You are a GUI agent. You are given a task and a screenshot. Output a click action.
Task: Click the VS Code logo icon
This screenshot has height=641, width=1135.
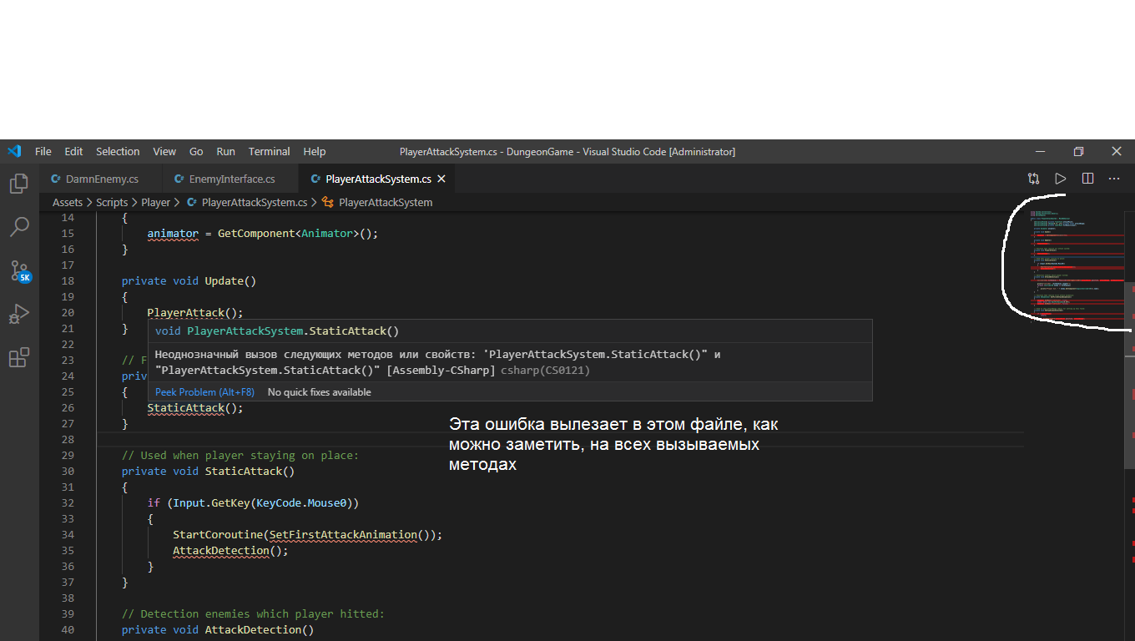pos(13,151)
